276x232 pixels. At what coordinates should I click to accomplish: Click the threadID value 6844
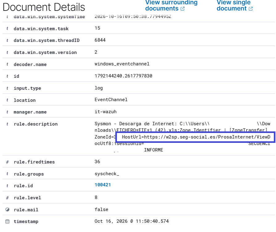100,40
